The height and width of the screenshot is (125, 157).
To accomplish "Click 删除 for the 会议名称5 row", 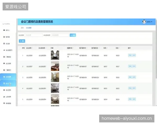I will (x=134, y=88).
